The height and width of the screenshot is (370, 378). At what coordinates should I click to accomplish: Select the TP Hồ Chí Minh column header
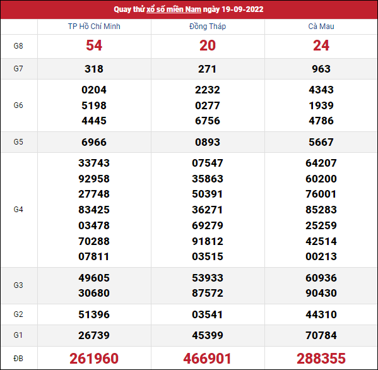(94, 27)
